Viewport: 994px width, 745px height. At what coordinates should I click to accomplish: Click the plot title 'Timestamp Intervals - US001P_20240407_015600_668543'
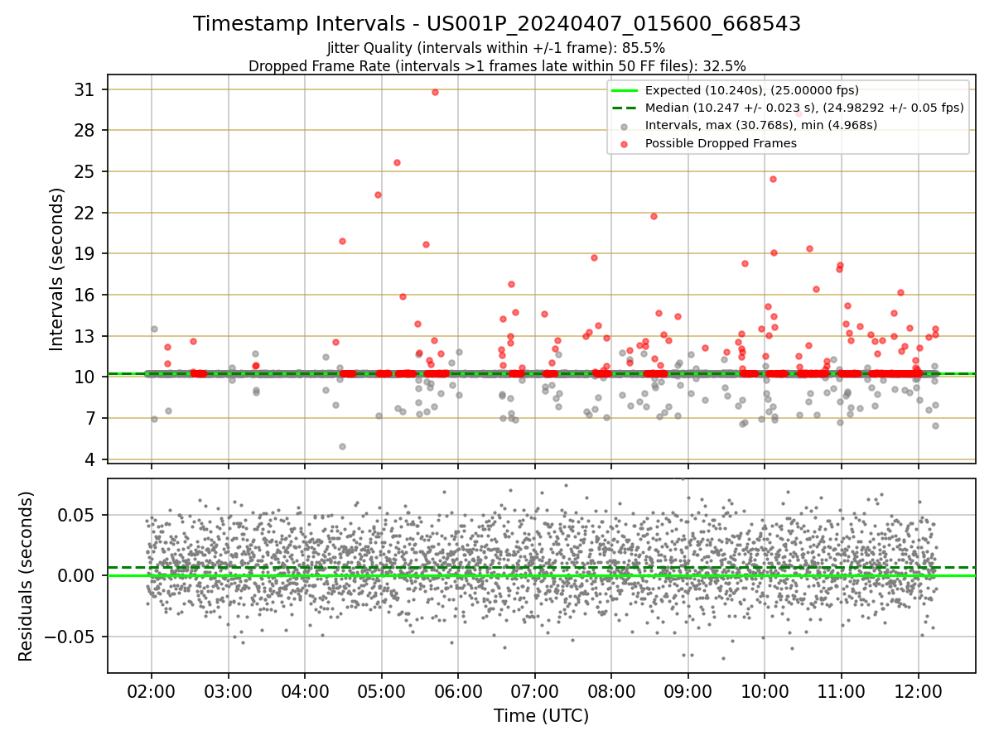click(497, 24)
